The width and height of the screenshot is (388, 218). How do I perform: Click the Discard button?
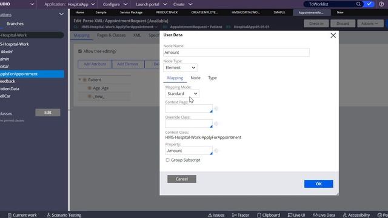[x=343, y=24]
